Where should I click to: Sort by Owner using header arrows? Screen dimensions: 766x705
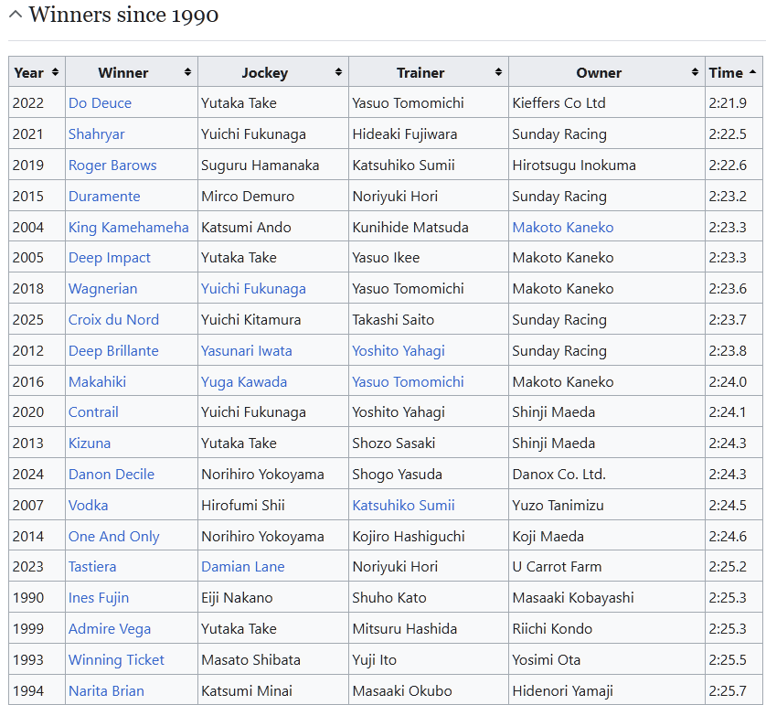tap(695, 72)
